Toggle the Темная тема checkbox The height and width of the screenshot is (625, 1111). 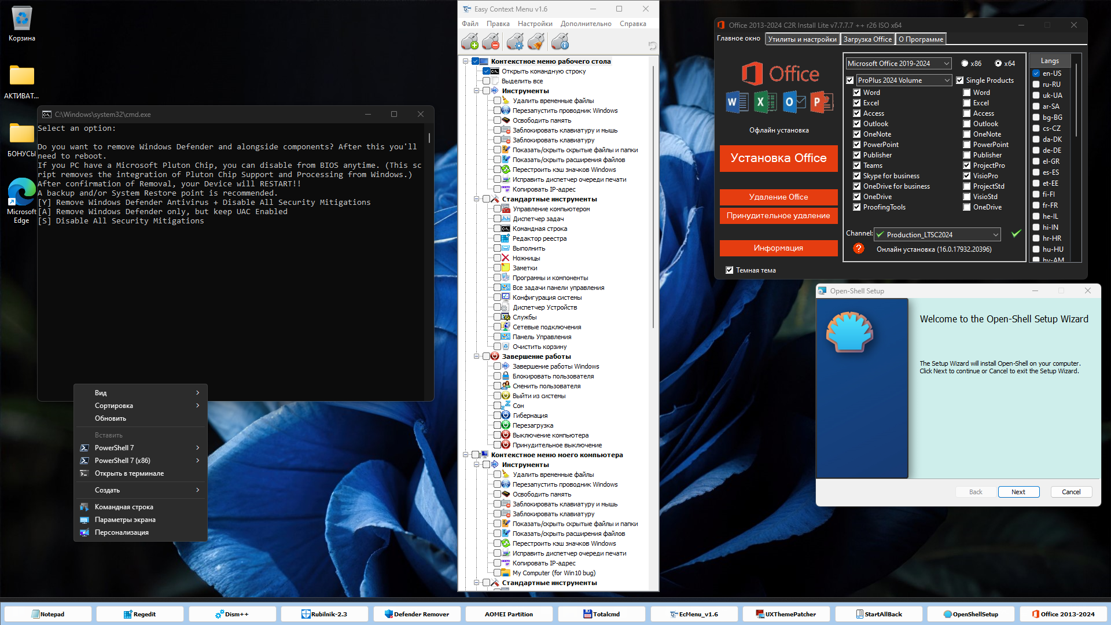[730, 270]
